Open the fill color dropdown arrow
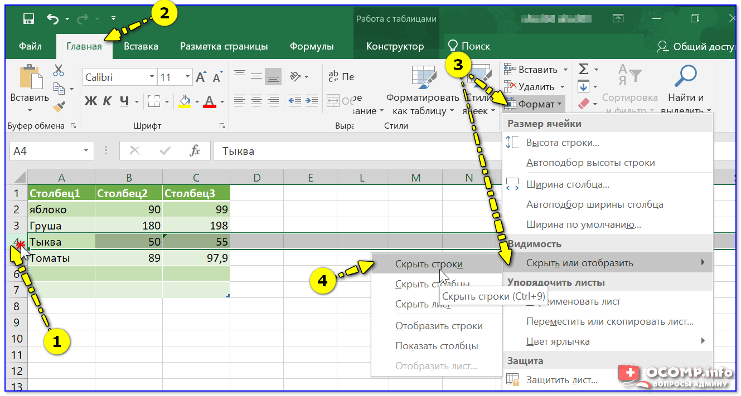This screenshot has height=396, width=741. [x=197, y=102]
